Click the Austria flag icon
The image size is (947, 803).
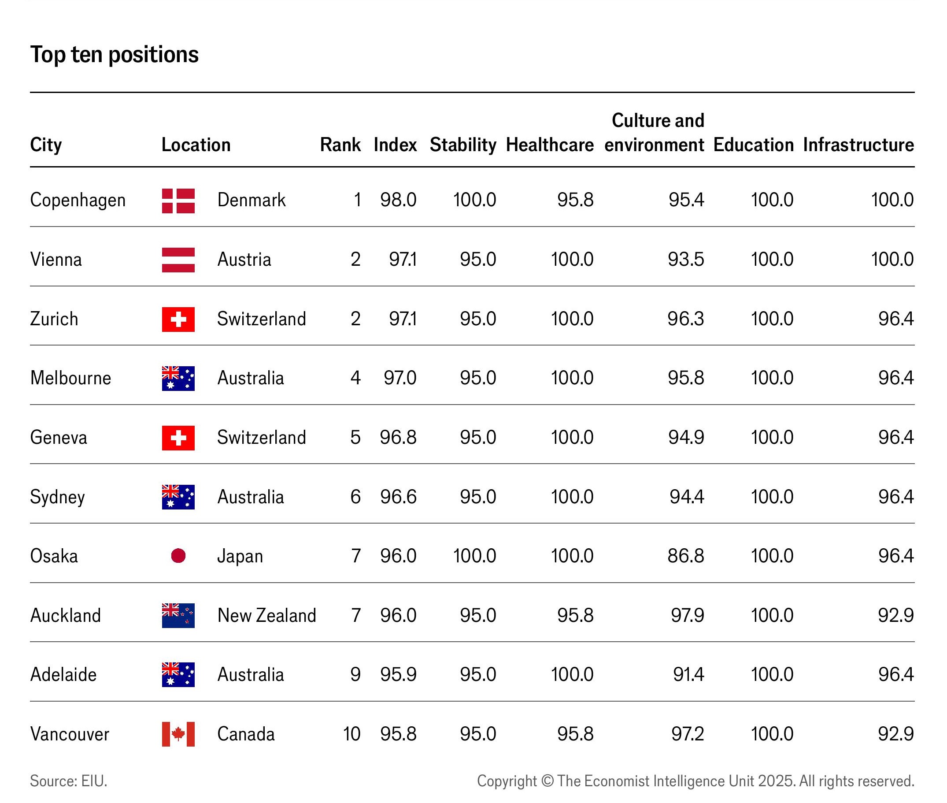coord(178,260)
